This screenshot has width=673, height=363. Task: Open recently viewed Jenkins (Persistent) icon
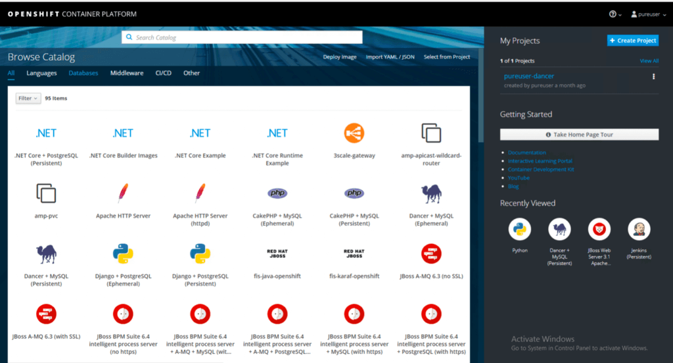tap(639, 230)
